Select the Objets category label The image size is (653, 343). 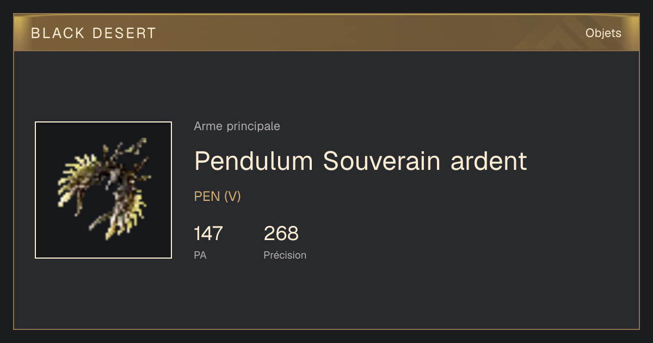pos(603,33)
